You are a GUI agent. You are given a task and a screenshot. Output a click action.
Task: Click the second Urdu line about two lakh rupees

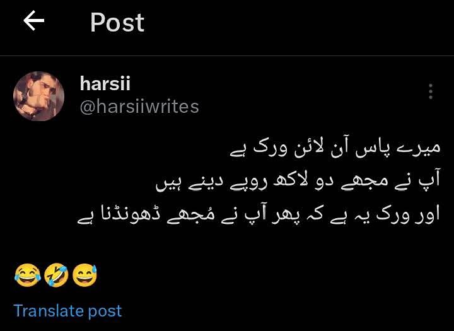click(298, 182)
